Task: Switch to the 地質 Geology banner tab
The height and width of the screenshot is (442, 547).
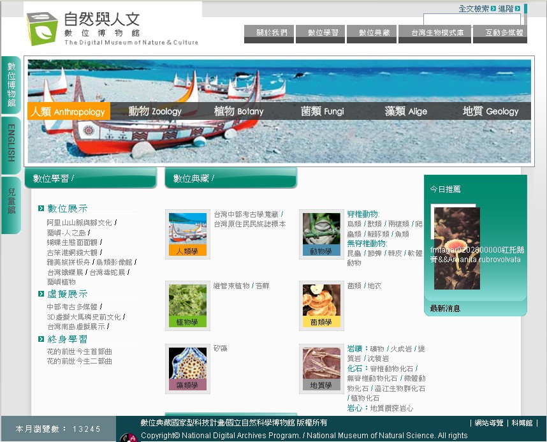Action: coord(490,111)
